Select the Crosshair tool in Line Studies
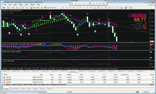The width and height of the screenshot is (156, 94). coord(76,3)
